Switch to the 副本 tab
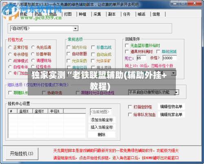Image resolution: width=204 pixels, height=164 pixels. (x=112, y=14)
